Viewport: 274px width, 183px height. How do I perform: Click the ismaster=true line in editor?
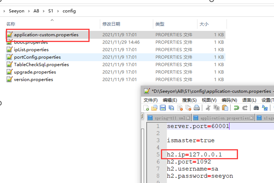[191, 140]
